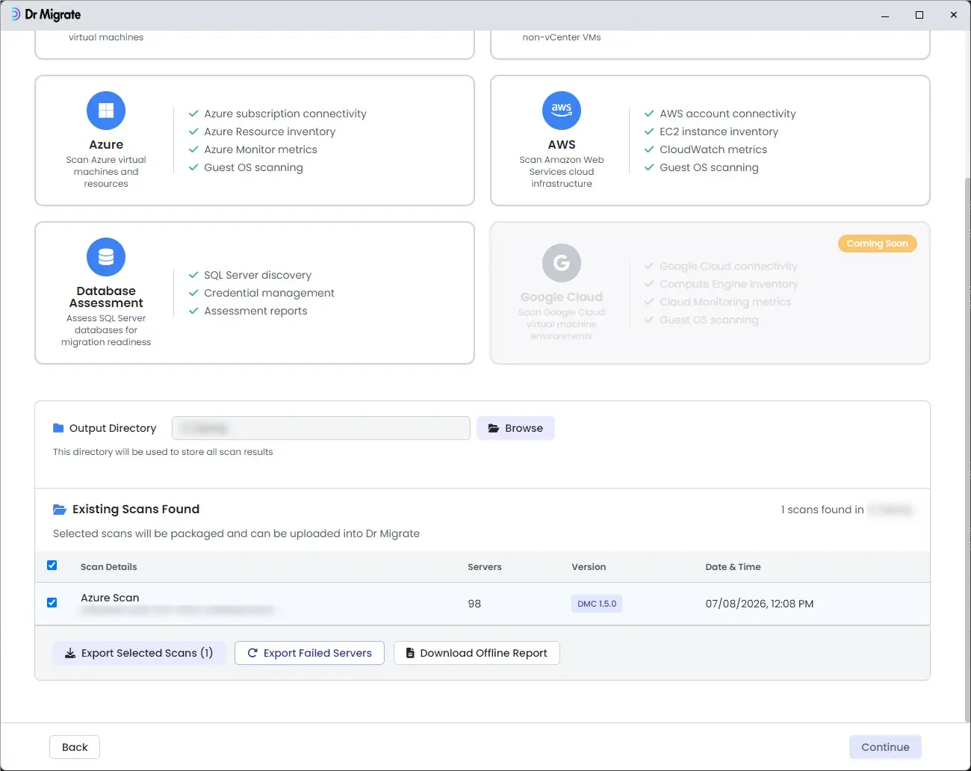
Task: Click the Servers column header
Action: click(485, 567)
